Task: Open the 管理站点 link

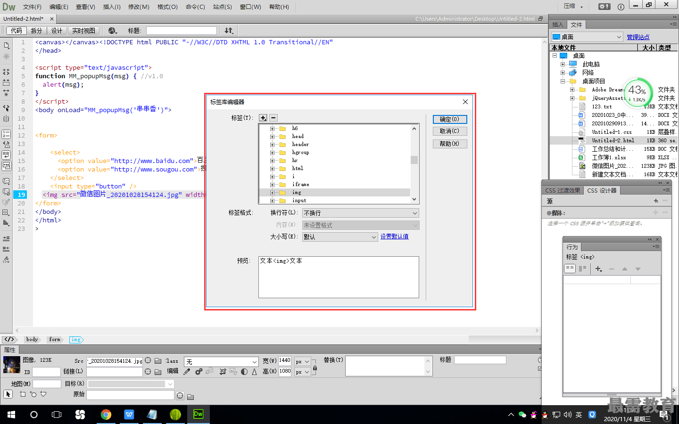Action: (x=638, y=37)
